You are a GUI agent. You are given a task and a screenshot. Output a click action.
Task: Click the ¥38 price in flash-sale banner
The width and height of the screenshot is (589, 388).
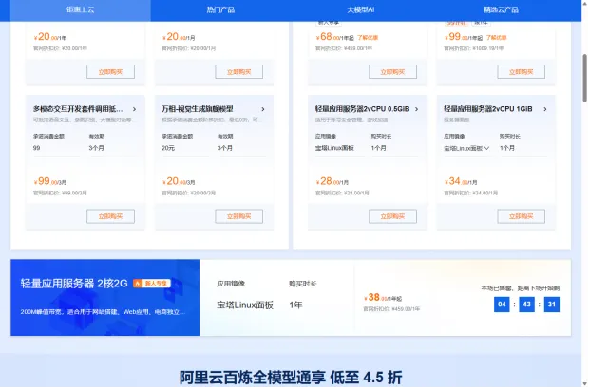pos(383,298)
